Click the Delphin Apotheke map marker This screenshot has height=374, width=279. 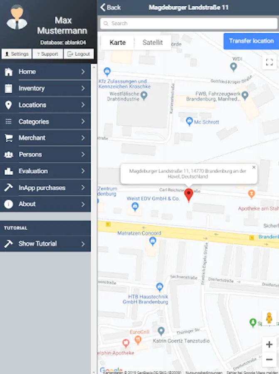pos(126,343)
